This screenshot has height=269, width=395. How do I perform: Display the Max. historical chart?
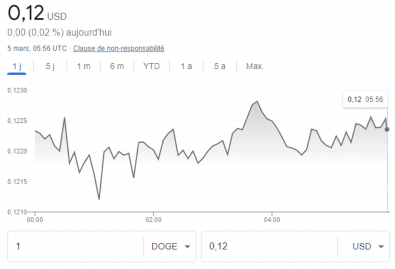point(255,66)
